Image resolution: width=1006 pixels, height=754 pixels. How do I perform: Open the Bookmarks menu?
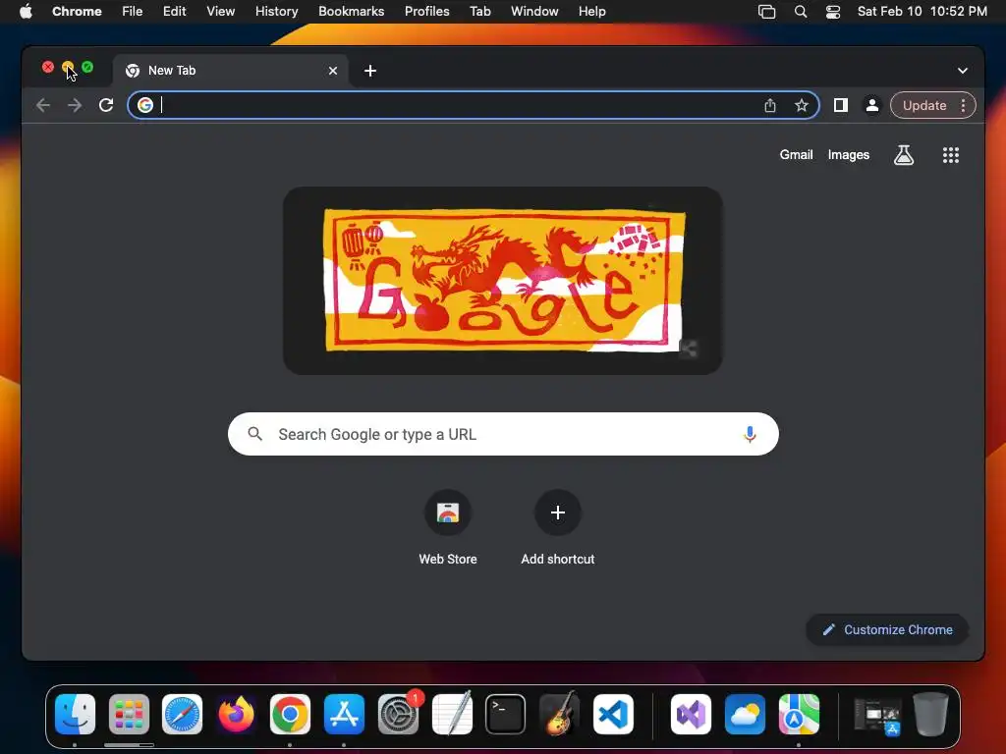pyautogui.click(x=351, y=11)
